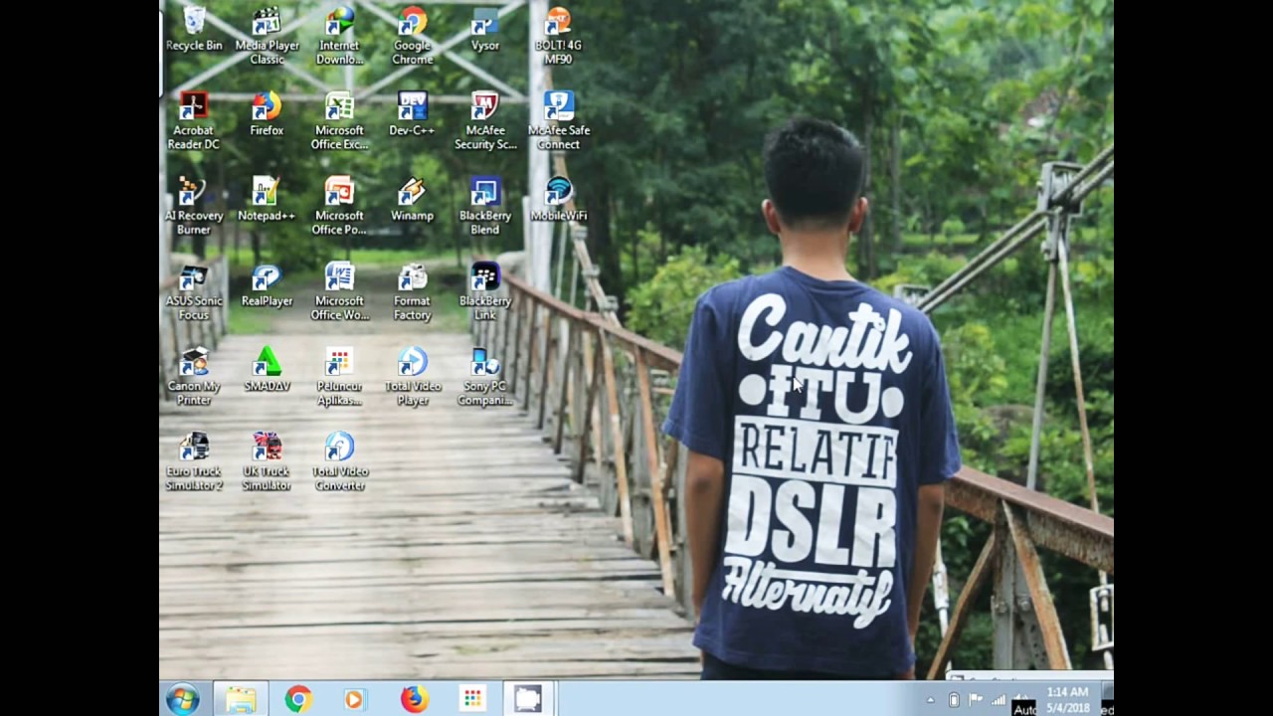
Task: Open the Windows Start menu orb
Action: (183, 700)
